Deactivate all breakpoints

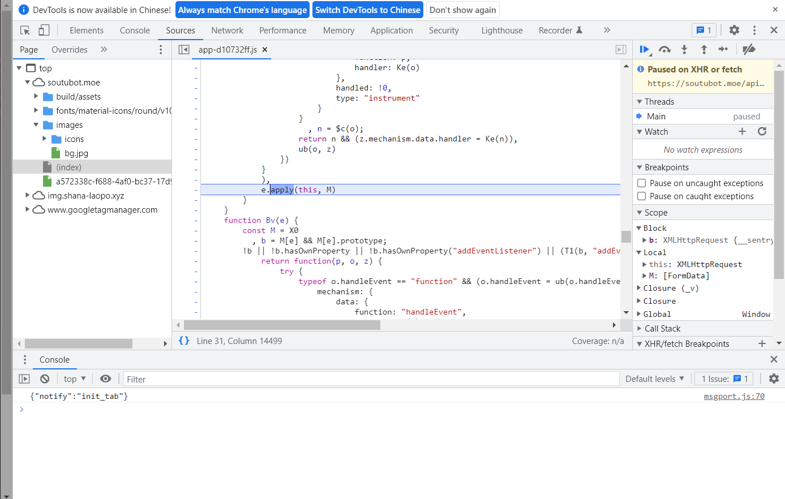coord(749,50)
